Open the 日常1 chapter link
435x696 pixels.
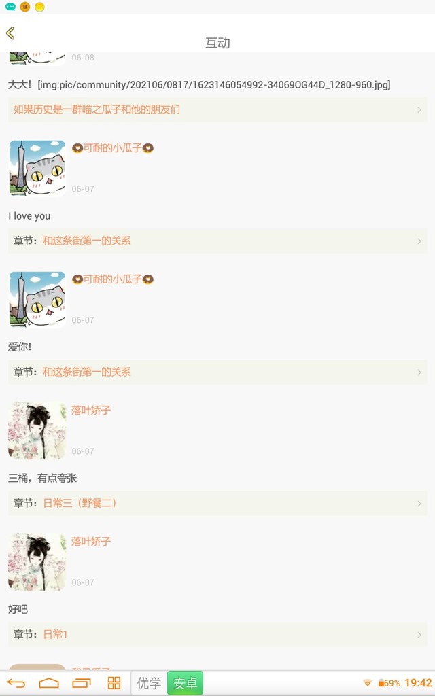coord(55,634)
